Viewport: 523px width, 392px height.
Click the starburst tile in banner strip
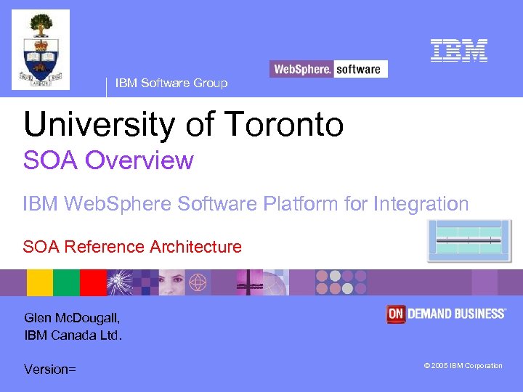pos(120,282)
